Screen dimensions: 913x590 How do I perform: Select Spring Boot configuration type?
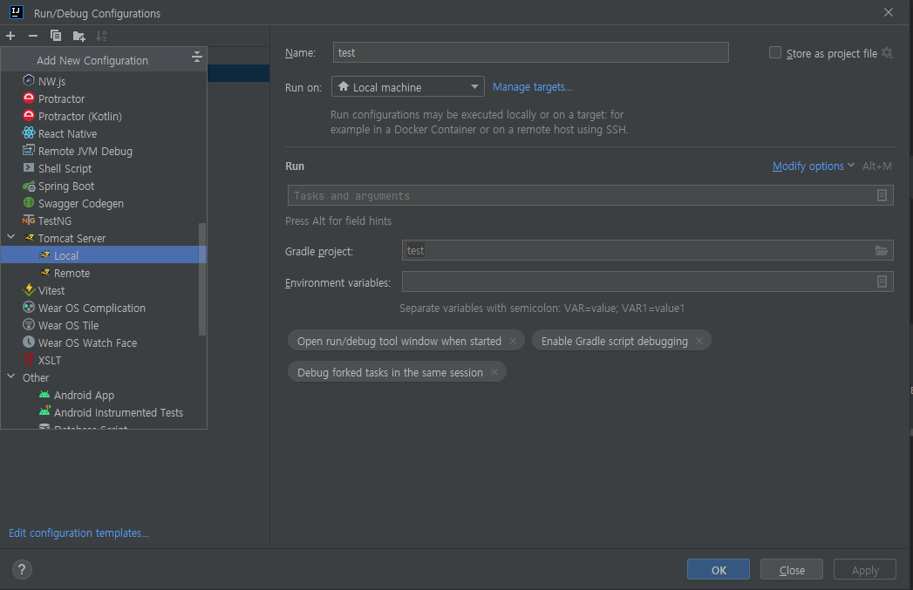pos(104,186)
